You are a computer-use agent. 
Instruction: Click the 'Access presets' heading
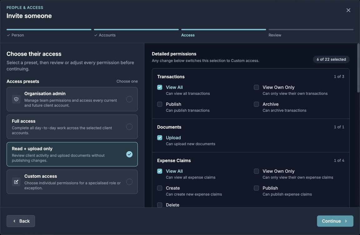[x=23, y=81]
